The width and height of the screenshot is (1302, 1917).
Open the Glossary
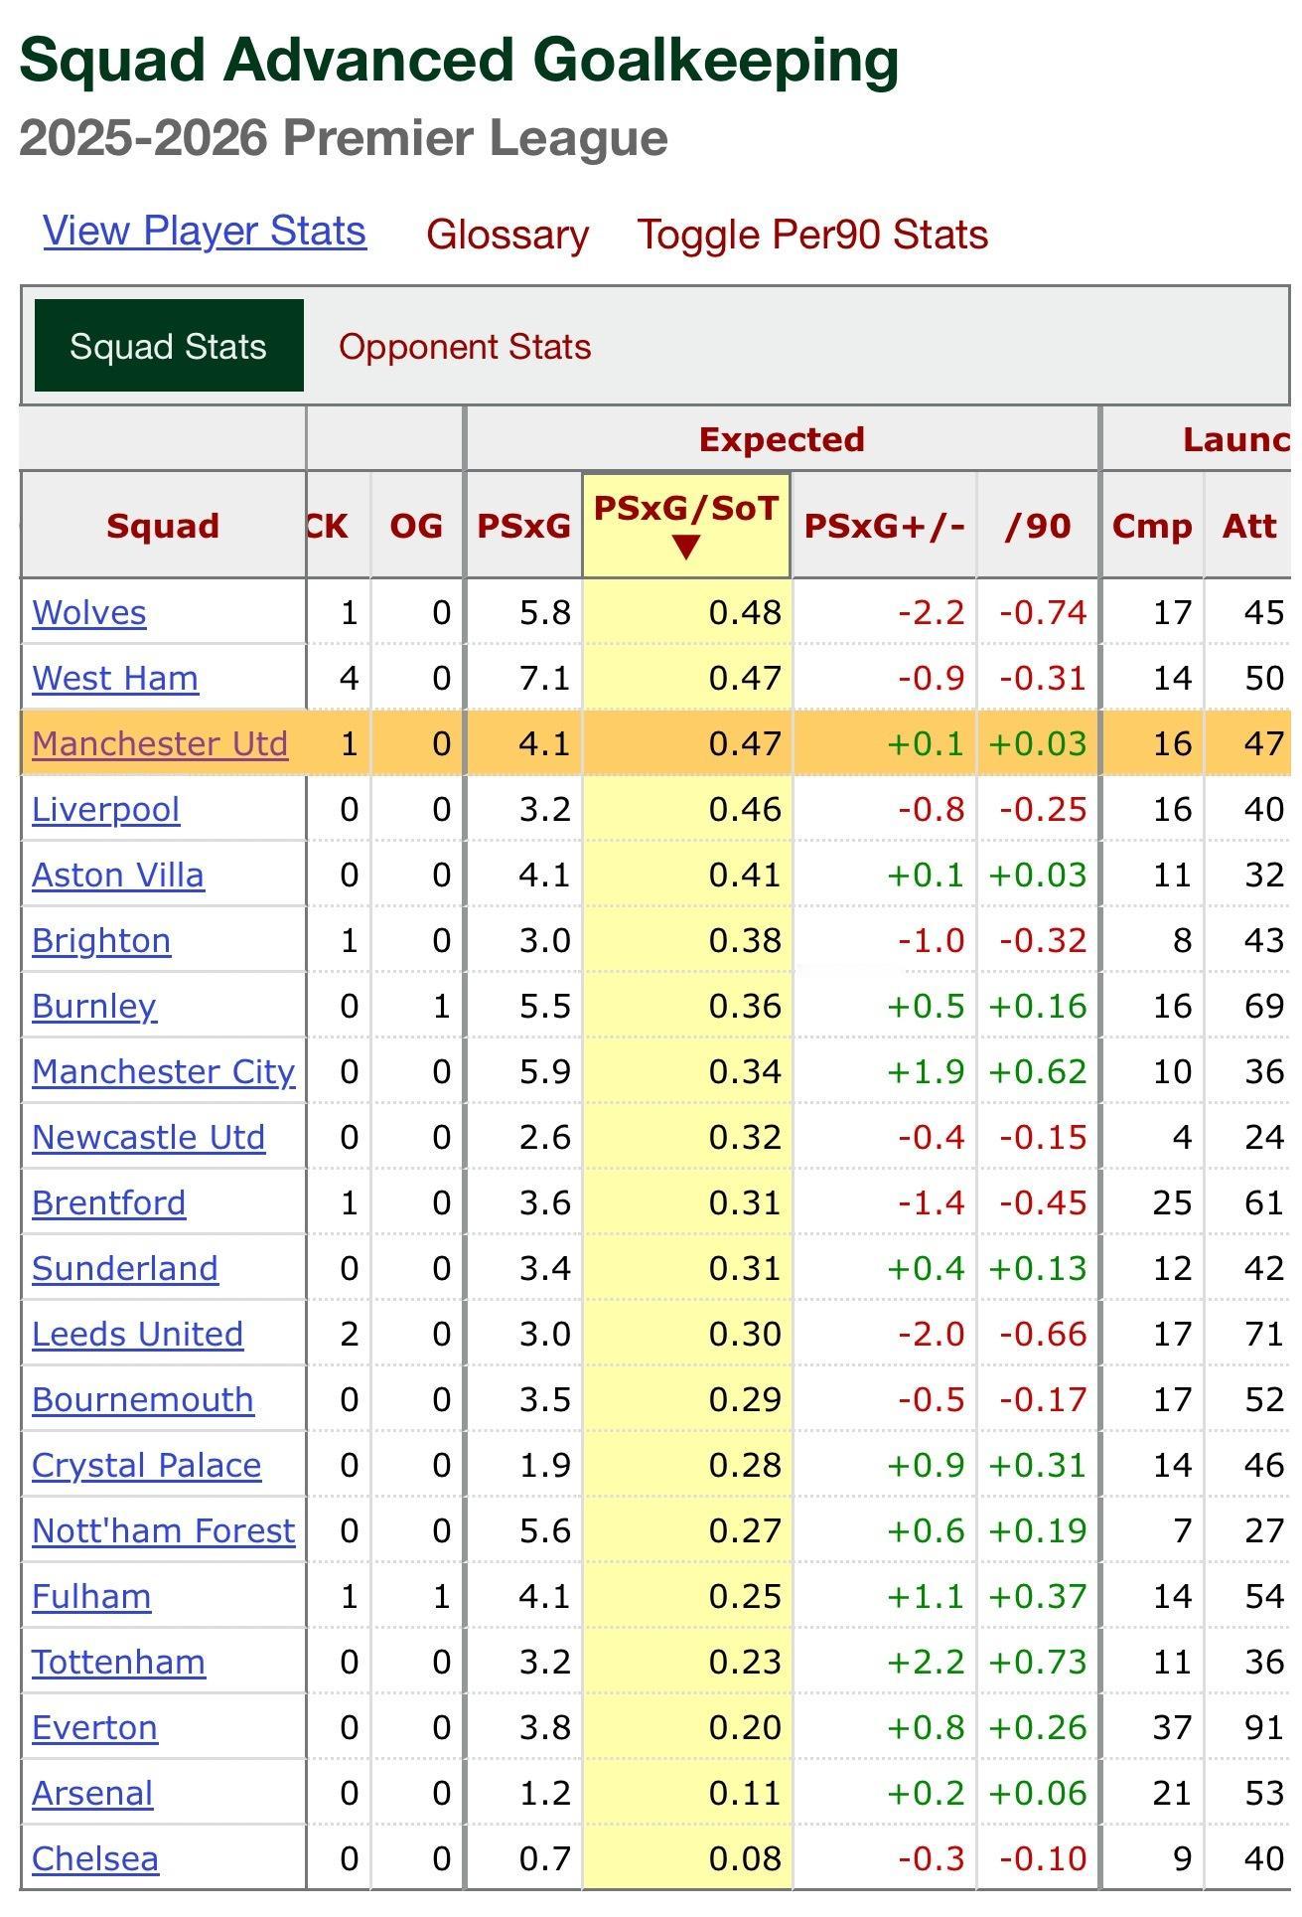pos(507,235)
